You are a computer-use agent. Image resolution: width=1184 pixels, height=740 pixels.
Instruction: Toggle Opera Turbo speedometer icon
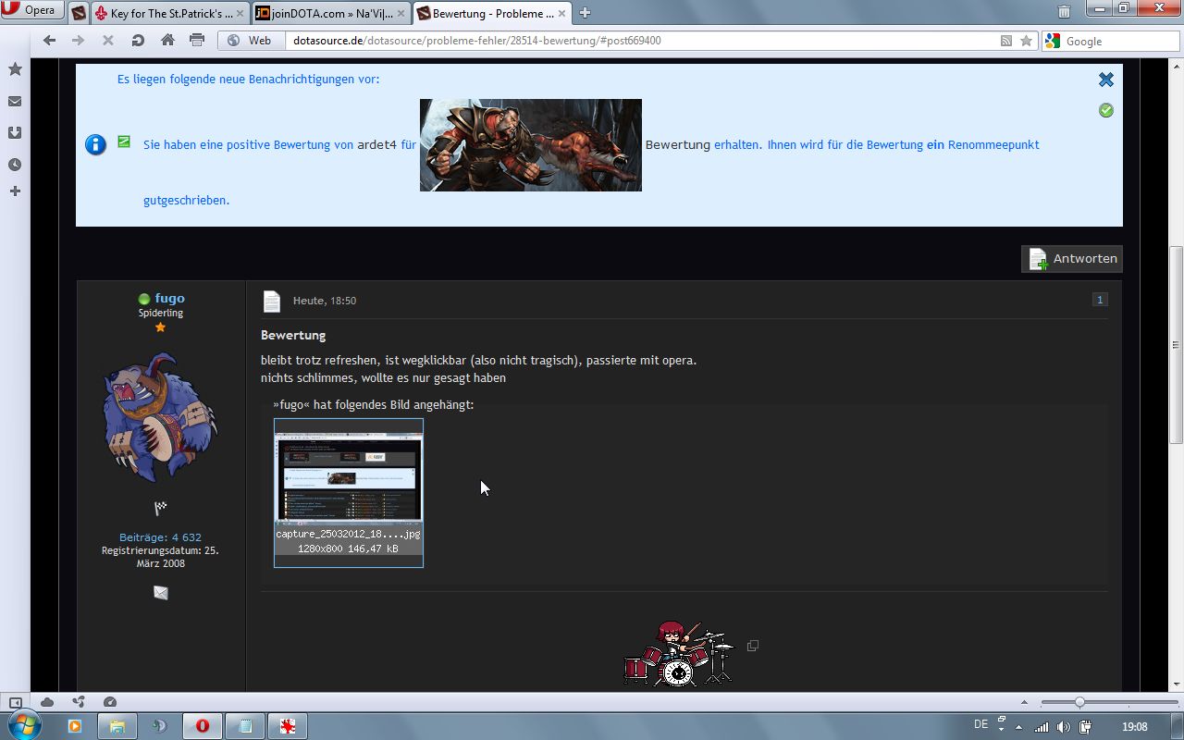(110, 702)
